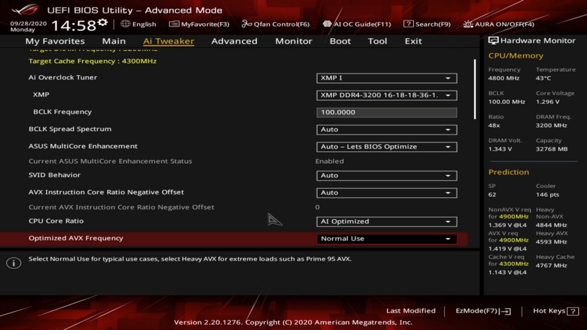Viewport: 587px width, 330px height.
Task: Click the 1.296 V Core Voltage value
Action: pyautogui.click(x=547, y=102)
